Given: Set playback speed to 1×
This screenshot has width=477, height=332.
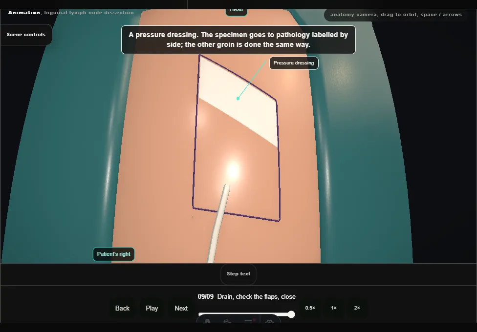Looking at the screenshot, I should [334, 308].
